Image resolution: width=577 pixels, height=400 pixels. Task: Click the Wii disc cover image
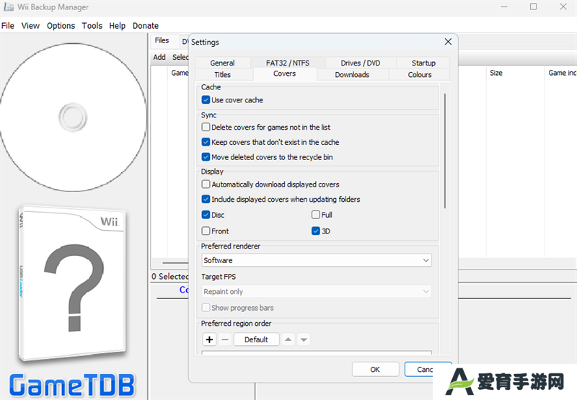73,117
